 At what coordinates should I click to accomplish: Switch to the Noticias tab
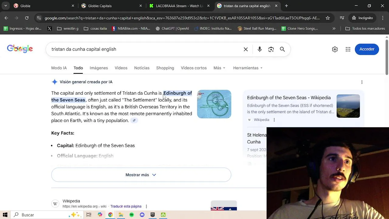pyautogui.click(x=142, y=68)
